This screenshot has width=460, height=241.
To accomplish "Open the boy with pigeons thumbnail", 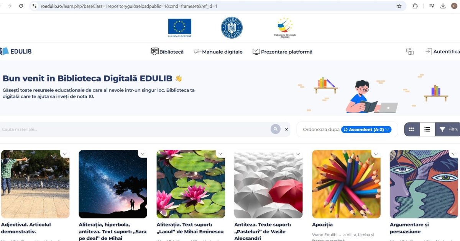I will tap(35, 184).
